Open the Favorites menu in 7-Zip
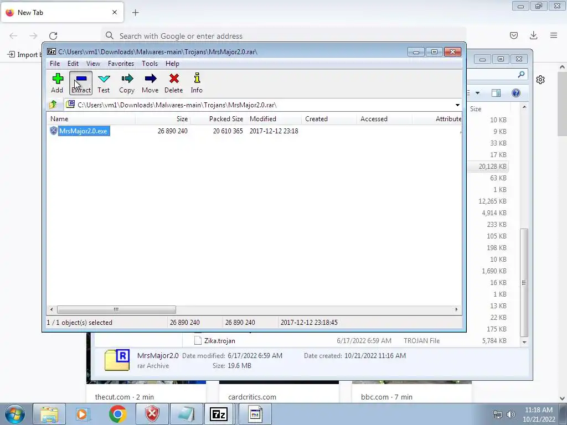The width and height of the screenshot is (567, 425). [121, 64]
